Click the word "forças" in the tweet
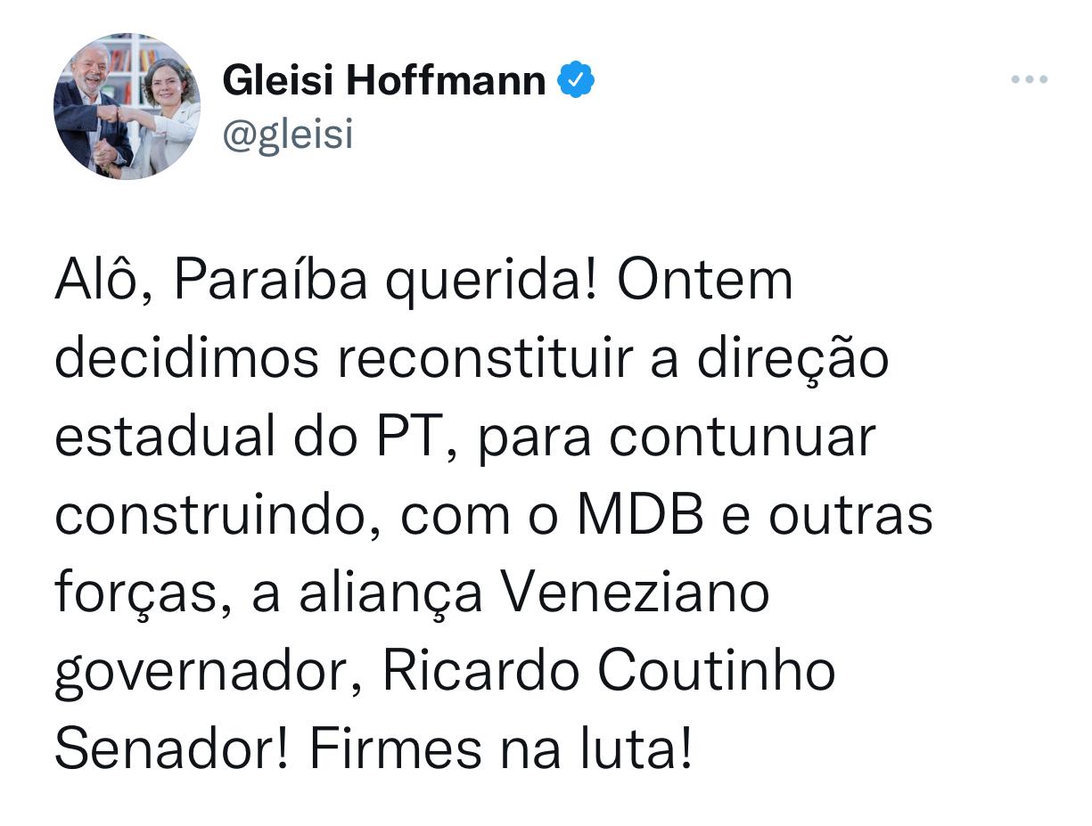Screen dimensions: 1092x826 pos(136,593)
